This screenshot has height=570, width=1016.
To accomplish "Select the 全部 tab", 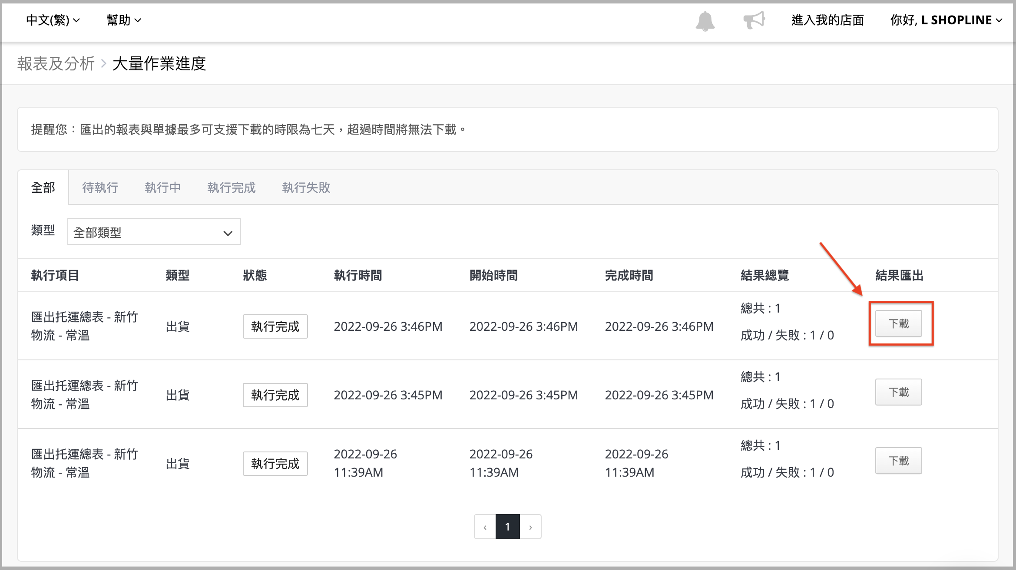I will tap(43, 188).
